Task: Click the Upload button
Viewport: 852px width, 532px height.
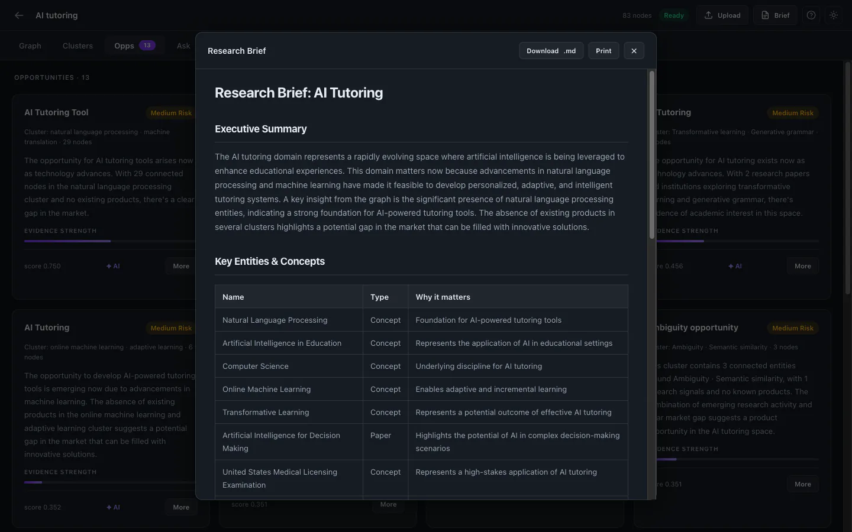Action: pyautogui.click(x=722, y=15)
